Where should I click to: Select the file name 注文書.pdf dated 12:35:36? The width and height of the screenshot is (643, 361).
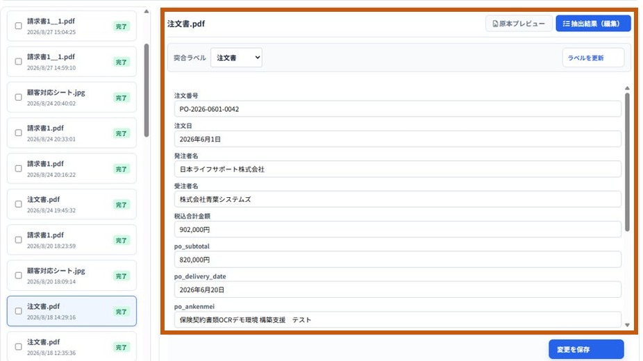click(44, 342)
